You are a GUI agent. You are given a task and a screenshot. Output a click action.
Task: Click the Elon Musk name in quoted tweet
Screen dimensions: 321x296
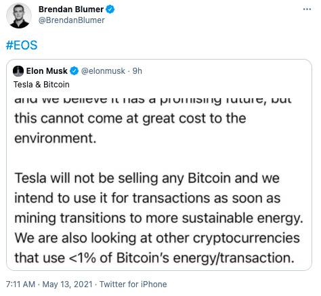tap(47, 71)
